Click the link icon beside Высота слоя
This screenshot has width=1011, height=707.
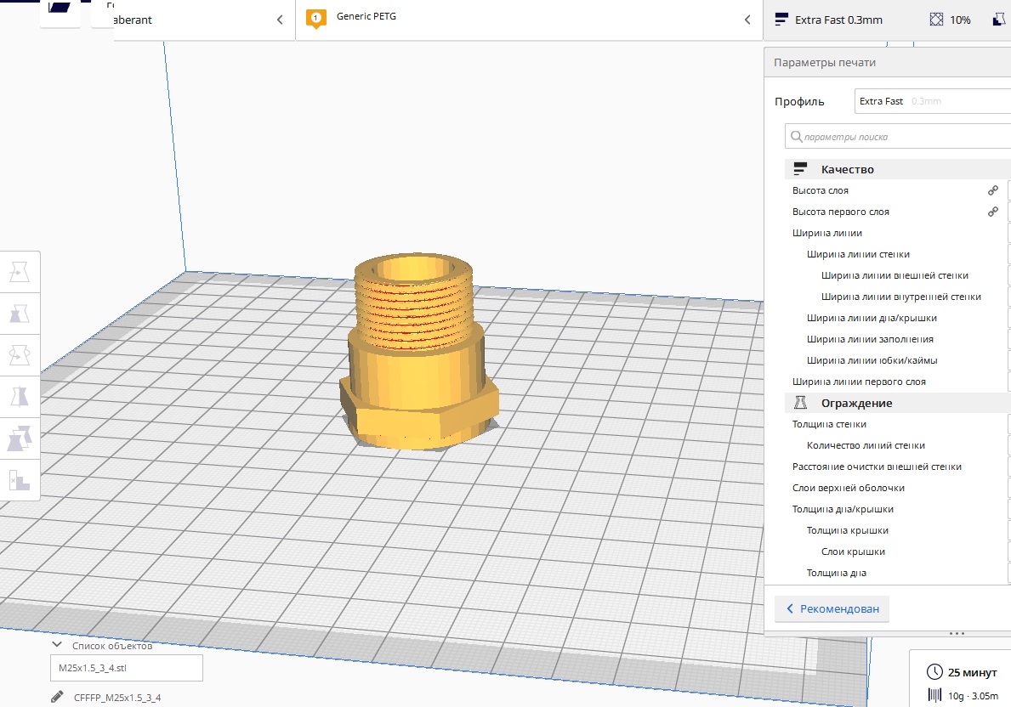click(992, 191)
